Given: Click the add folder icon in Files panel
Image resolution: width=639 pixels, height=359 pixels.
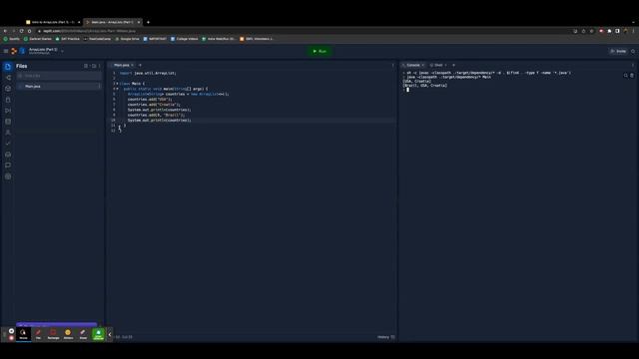Looking at the screenshot, I should [x=94, y=66].
